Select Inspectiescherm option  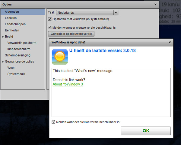(19, 49)
